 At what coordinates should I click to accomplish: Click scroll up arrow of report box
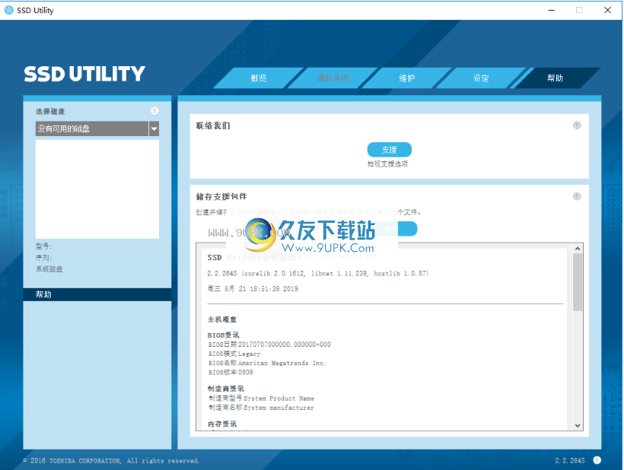(578, 248)
